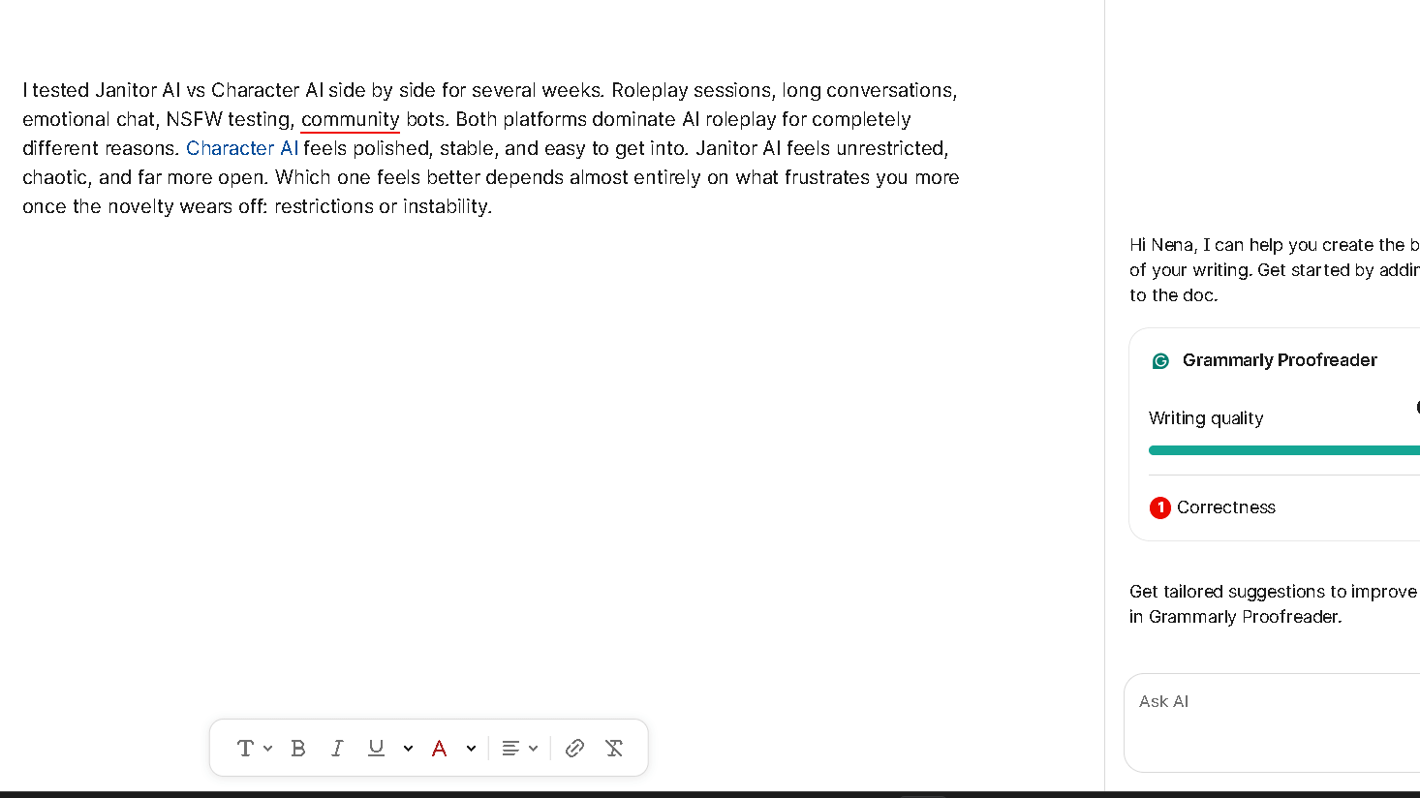
Task: Open the text style (T) menu
Action: click(x=245, y=748)
